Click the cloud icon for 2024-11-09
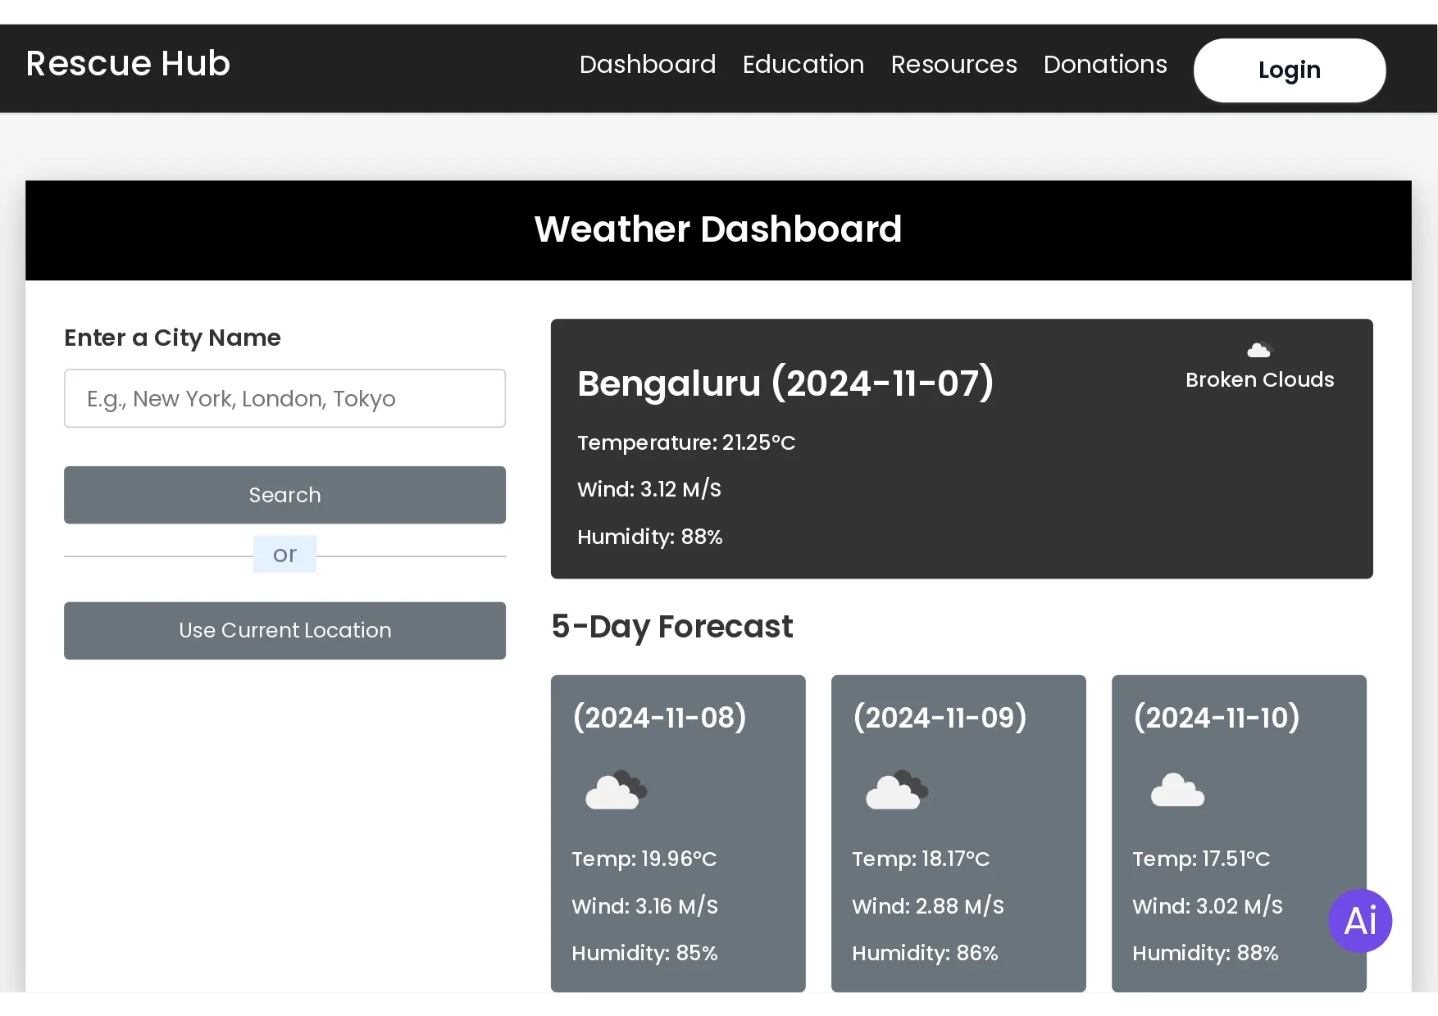This screenshot has height=1016, width=1438. [x=896, y=791]
